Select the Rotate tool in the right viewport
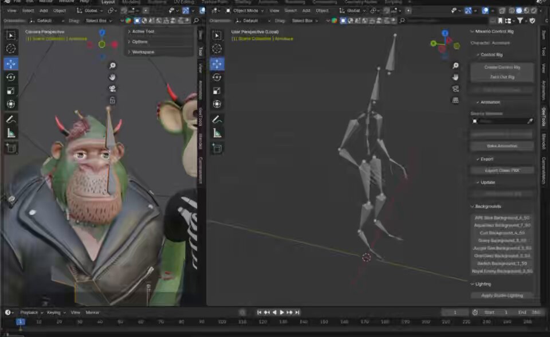550x337 pixels. (x=217, y=77)
